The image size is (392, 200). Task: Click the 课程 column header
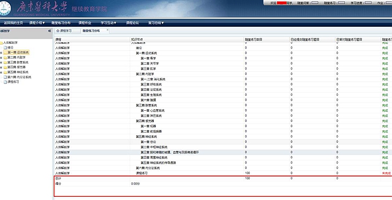point(92,40)
